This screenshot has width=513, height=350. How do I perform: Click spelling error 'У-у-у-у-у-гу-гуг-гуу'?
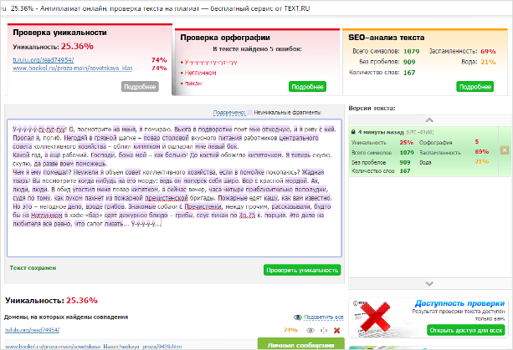211,62
